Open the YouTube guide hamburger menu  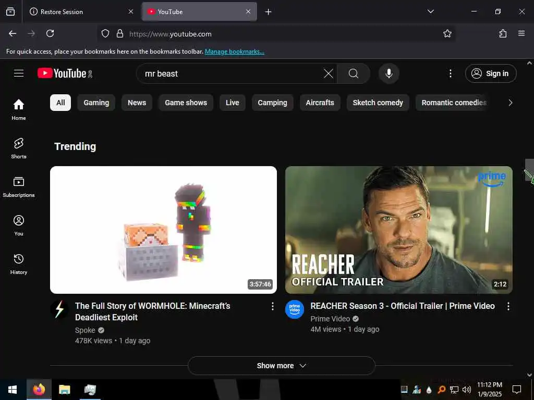(x=19, y=73)
